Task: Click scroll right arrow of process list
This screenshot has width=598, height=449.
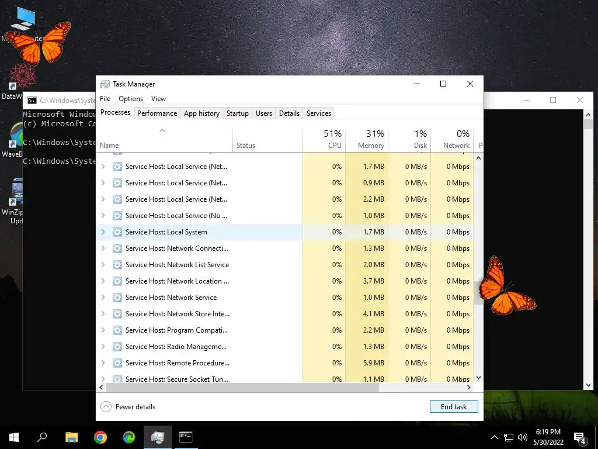Action: (469, 387)
